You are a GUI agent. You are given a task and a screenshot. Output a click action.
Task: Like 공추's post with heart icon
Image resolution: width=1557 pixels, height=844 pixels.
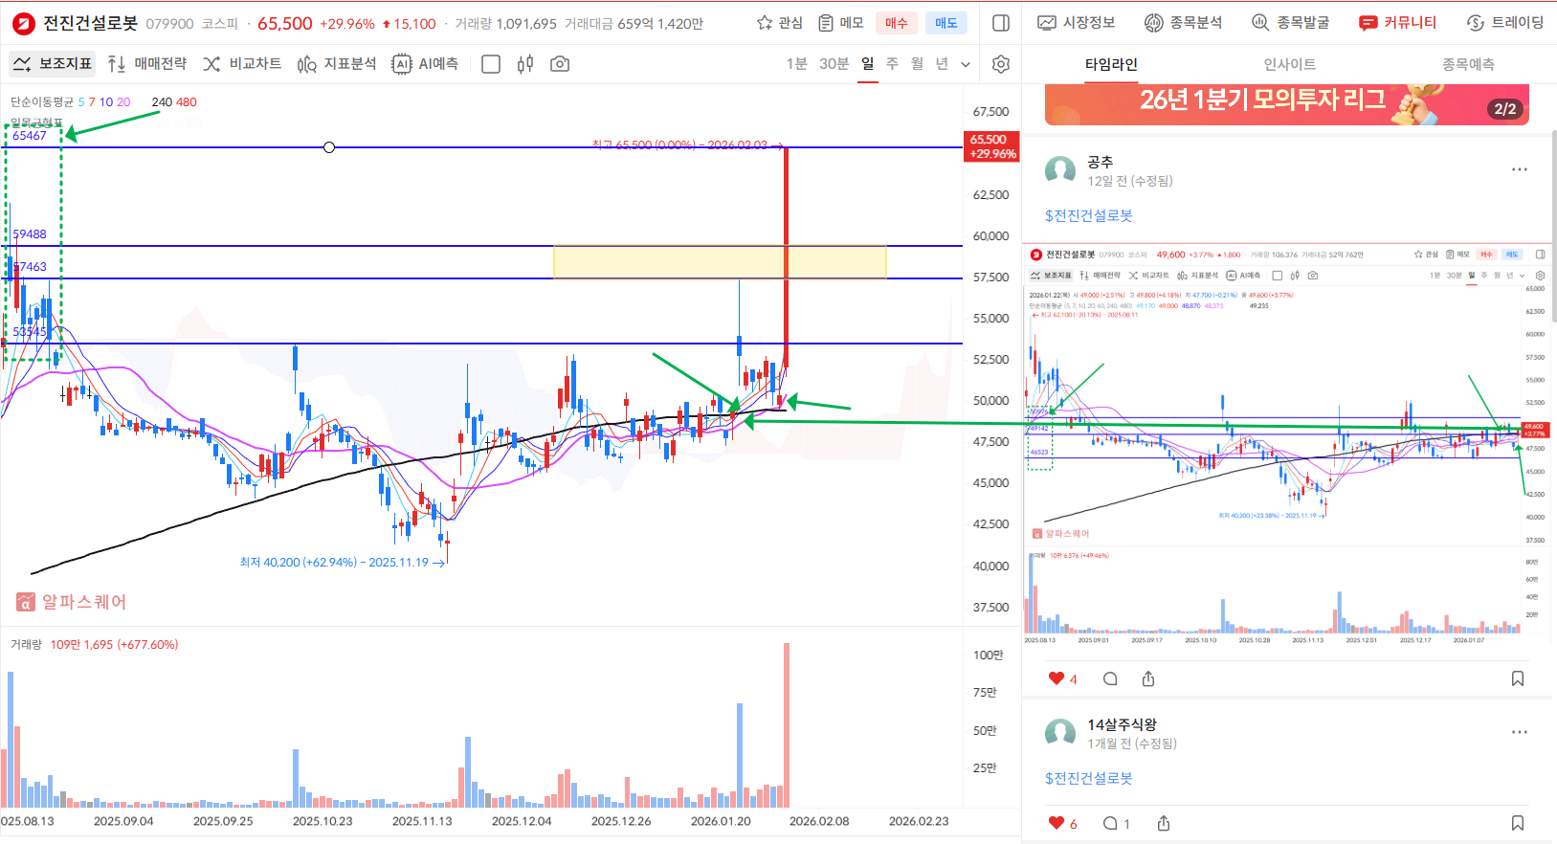point(1057,678)
